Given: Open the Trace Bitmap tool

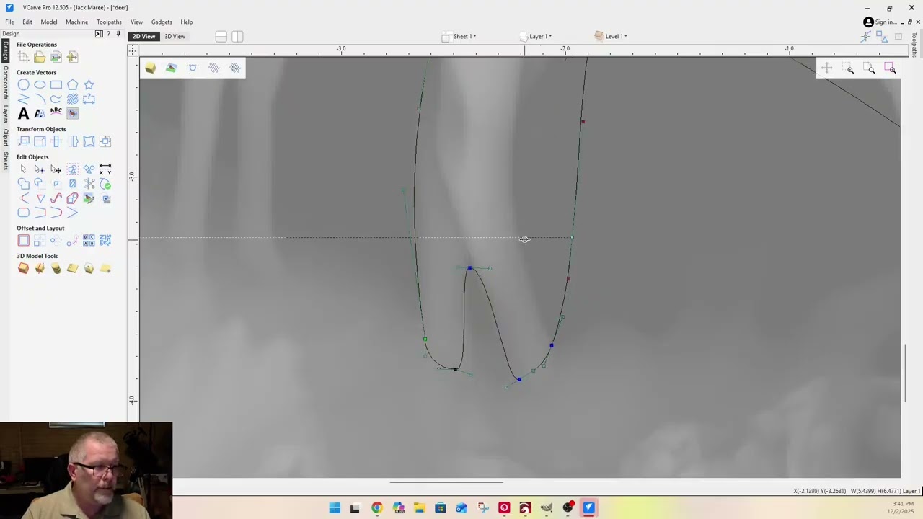Looking at the screenshot, I should coord(73,113).
